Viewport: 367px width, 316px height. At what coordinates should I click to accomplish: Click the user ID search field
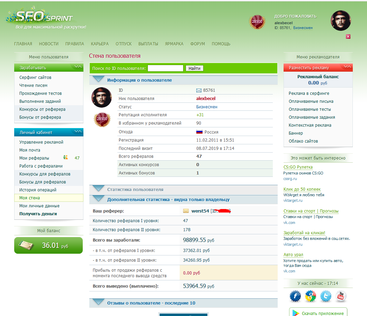165,68
